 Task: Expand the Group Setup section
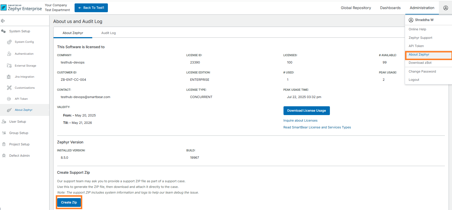(x=19, y=133)
